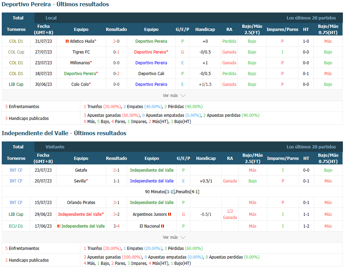Click the Handicap column header in Deportivo Pereira table
This screenshot has height=269, width=345.
205,30
